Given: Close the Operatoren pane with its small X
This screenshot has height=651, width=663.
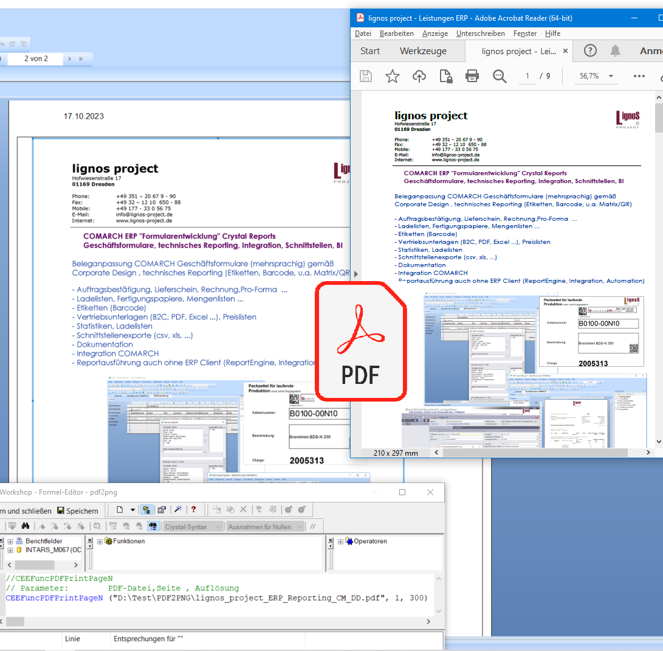Looking at the screenshot, I should coord(331,540).
